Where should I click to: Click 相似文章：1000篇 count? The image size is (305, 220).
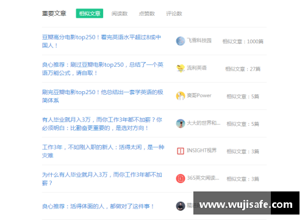point(243,41)
